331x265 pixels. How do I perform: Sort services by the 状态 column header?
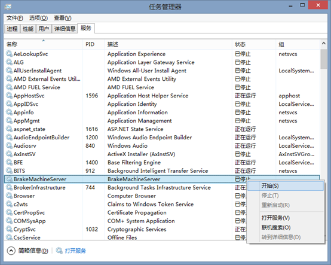click(x=254, y=44)
